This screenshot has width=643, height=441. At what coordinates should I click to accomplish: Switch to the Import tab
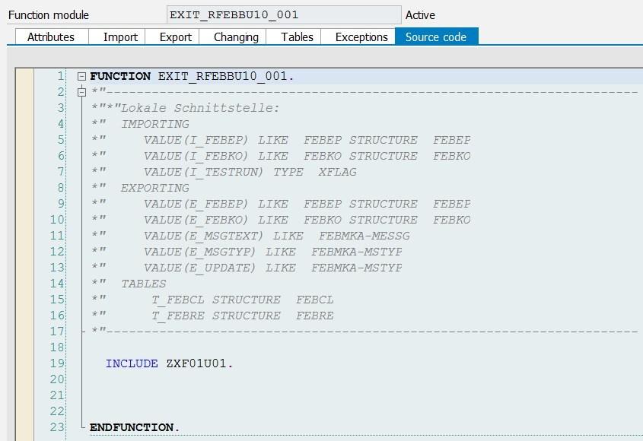pos(117,37)
